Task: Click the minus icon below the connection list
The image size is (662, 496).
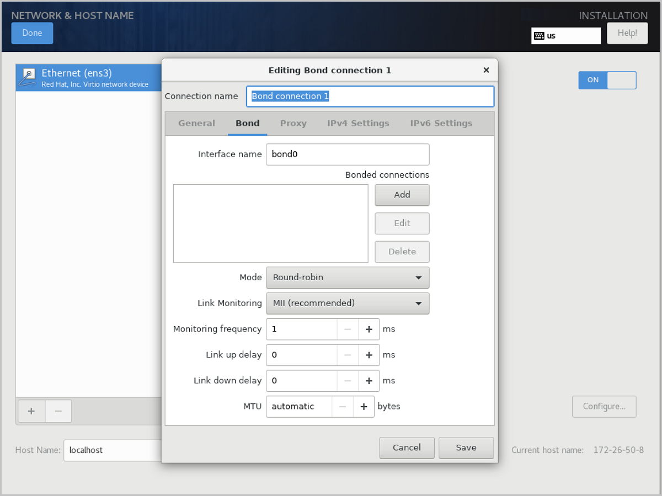Action: pos(58,411)
